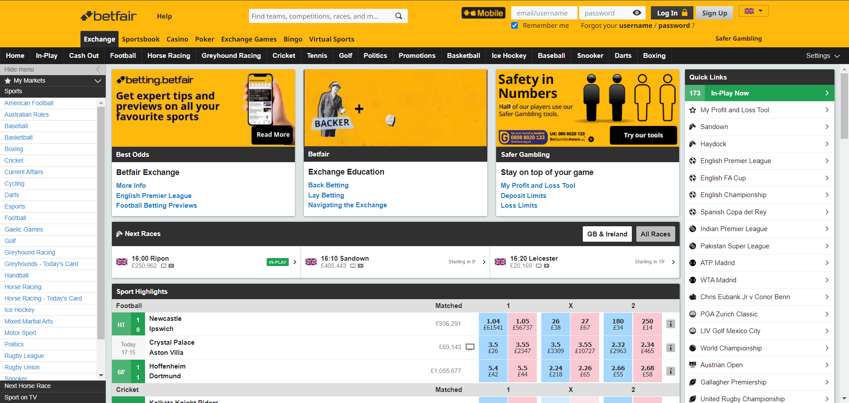Expand Pakistan Super League chevron
The width and height of the screenshot is (849, 403).
point(827,246)
